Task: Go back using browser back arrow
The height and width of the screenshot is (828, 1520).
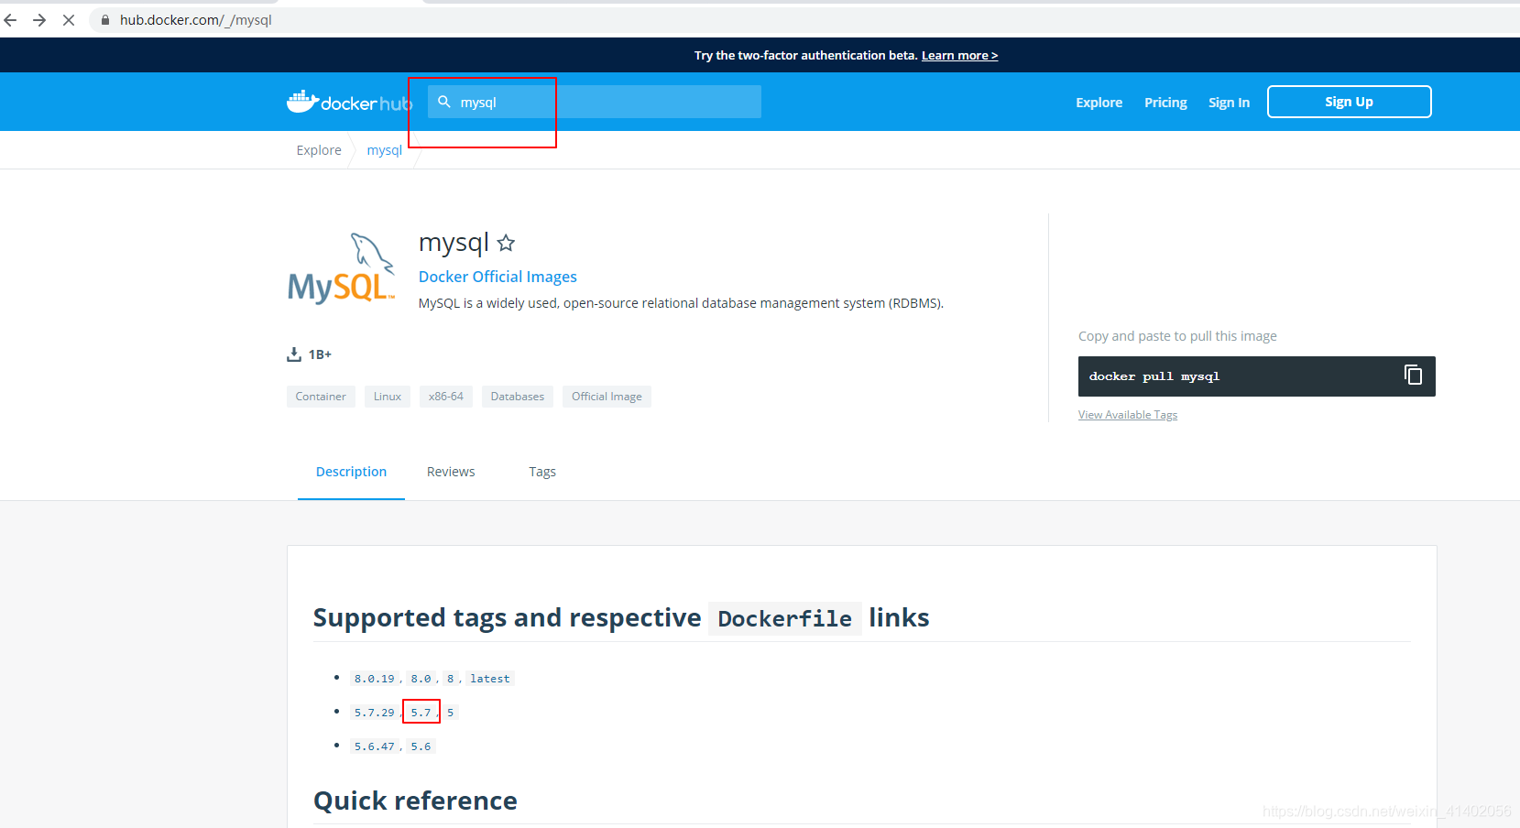Action: coord(11,19)
